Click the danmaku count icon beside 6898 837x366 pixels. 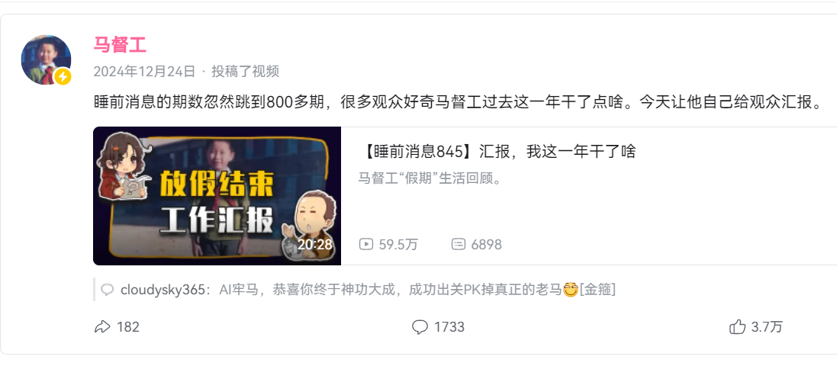(459, 244)
